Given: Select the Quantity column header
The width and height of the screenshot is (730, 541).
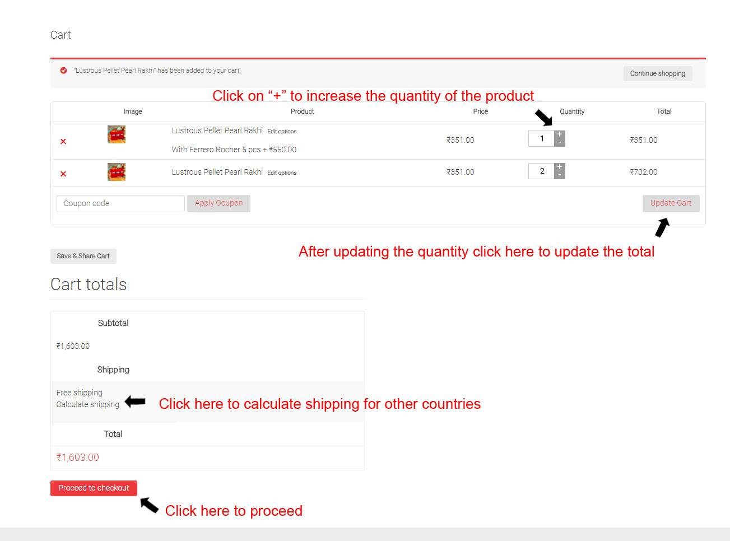Looking at the screenshot, I should 572,111.
